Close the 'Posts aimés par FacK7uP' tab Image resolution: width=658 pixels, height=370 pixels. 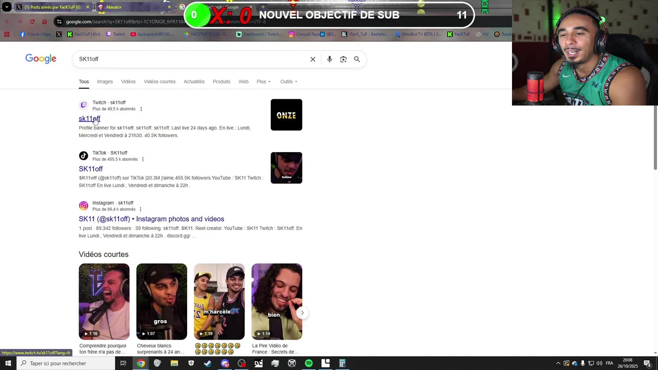click(x=87, y=7)
